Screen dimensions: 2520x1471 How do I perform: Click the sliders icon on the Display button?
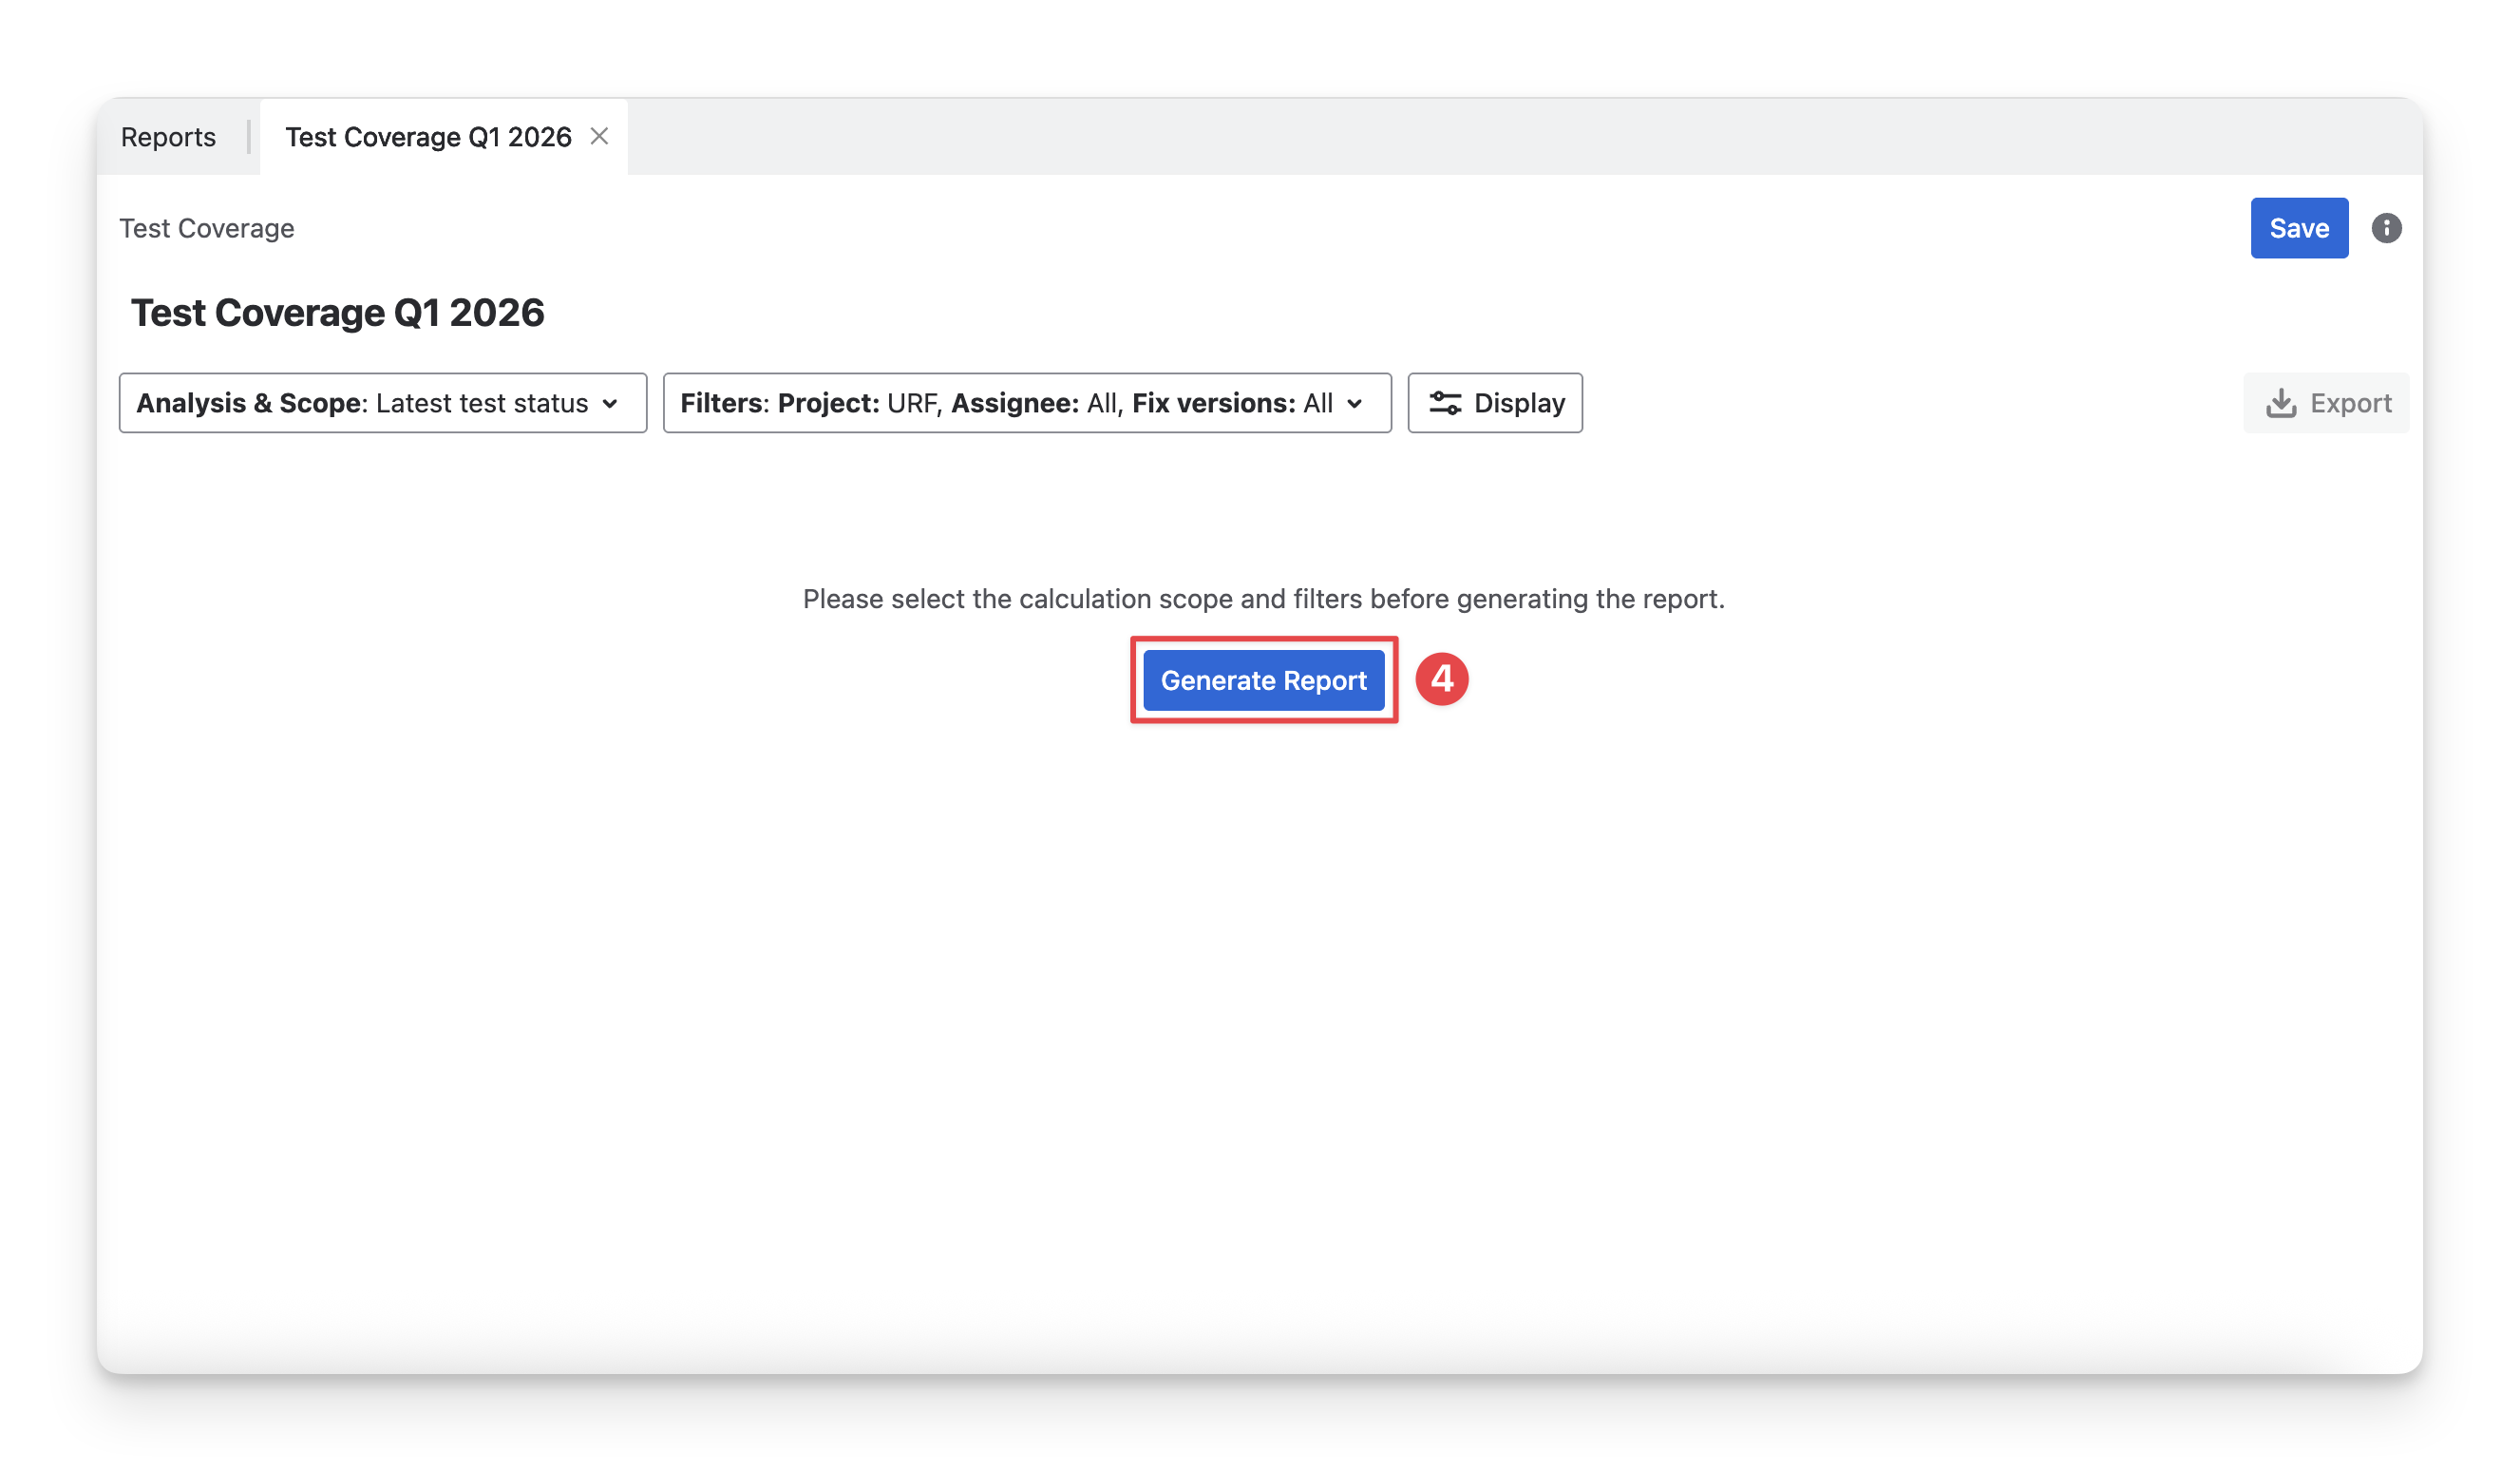click(1444, 403)
